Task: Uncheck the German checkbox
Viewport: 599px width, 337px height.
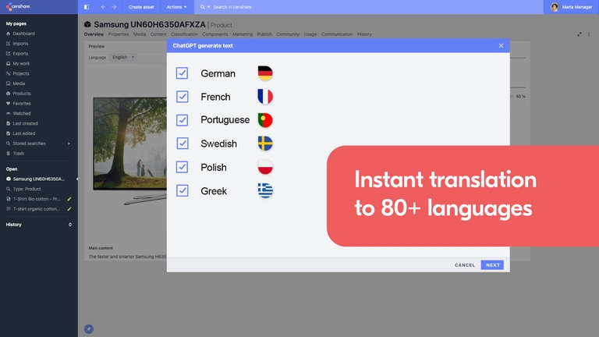Action: point(183,73)
